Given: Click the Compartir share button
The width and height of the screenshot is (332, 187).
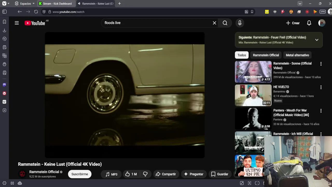Looking at the screenshot, I should tap(165, 174).
